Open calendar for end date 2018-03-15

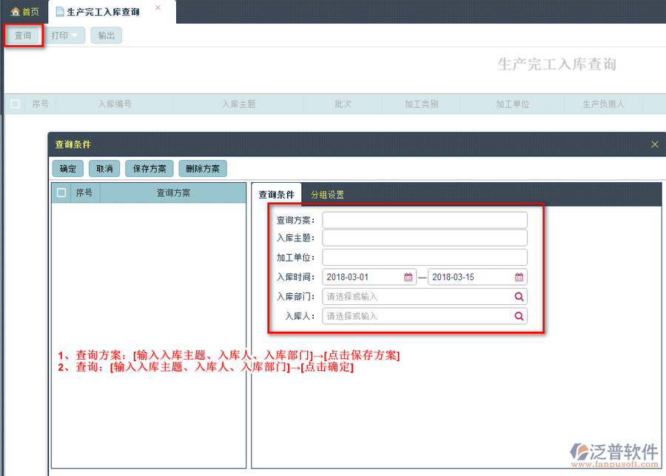click(519, 277)
